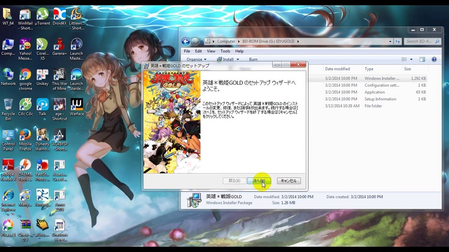Open the Adobe Reader X desktop icon
This screenshot has width=449, height=252.
point(8,170)
